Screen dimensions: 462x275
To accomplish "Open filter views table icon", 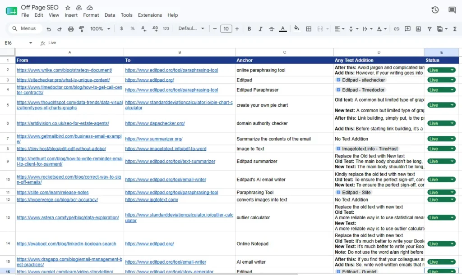I will click(x=442, y=29).
